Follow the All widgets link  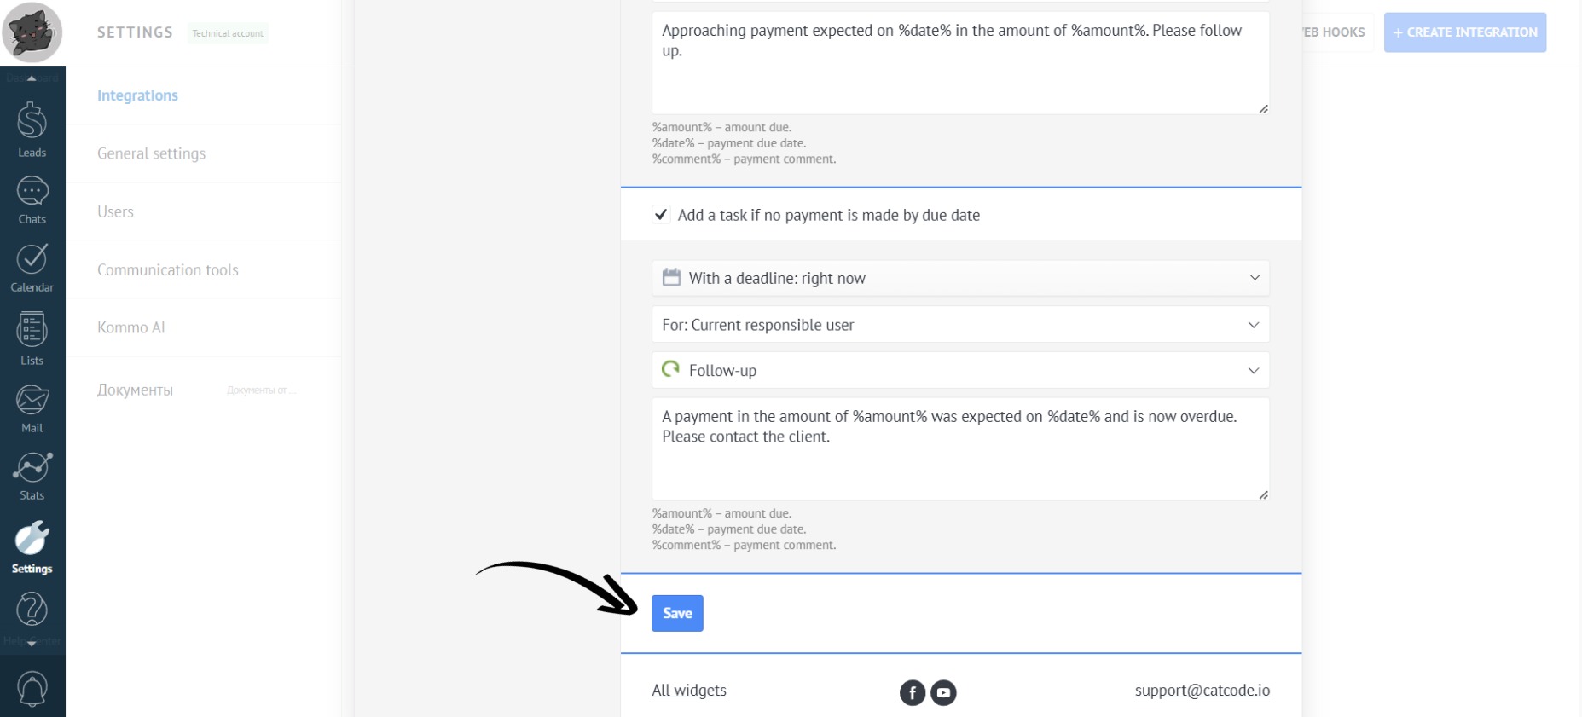tap(689, 691)
